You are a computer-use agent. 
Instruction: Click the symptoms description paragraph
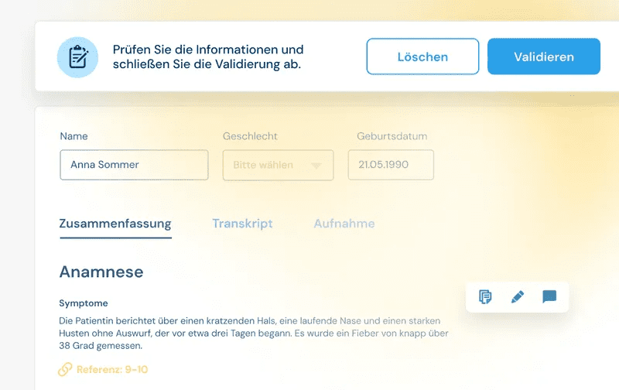click(254, 333)
